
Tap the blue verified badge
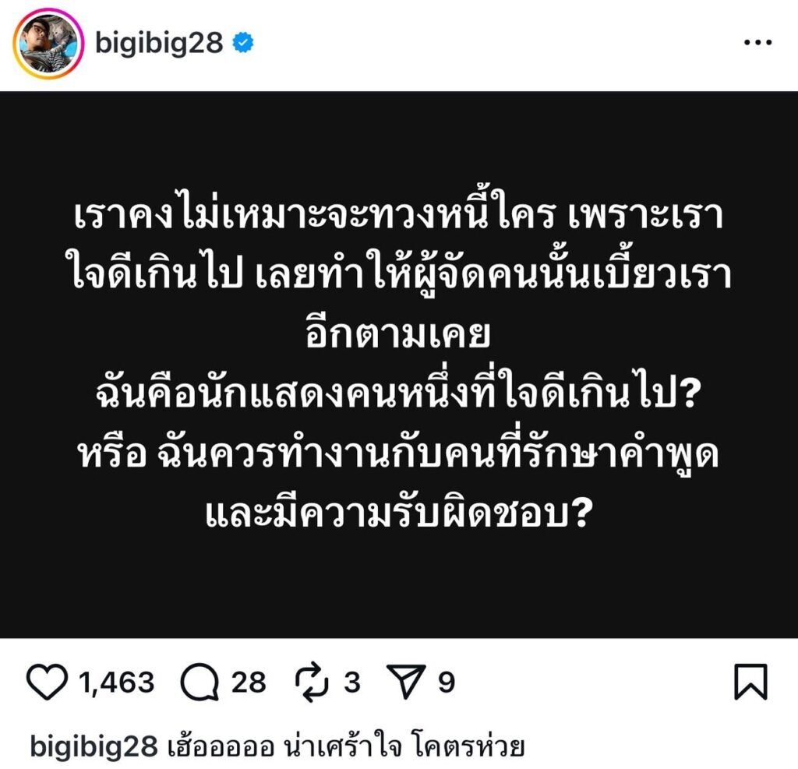(x=243, y=43)
